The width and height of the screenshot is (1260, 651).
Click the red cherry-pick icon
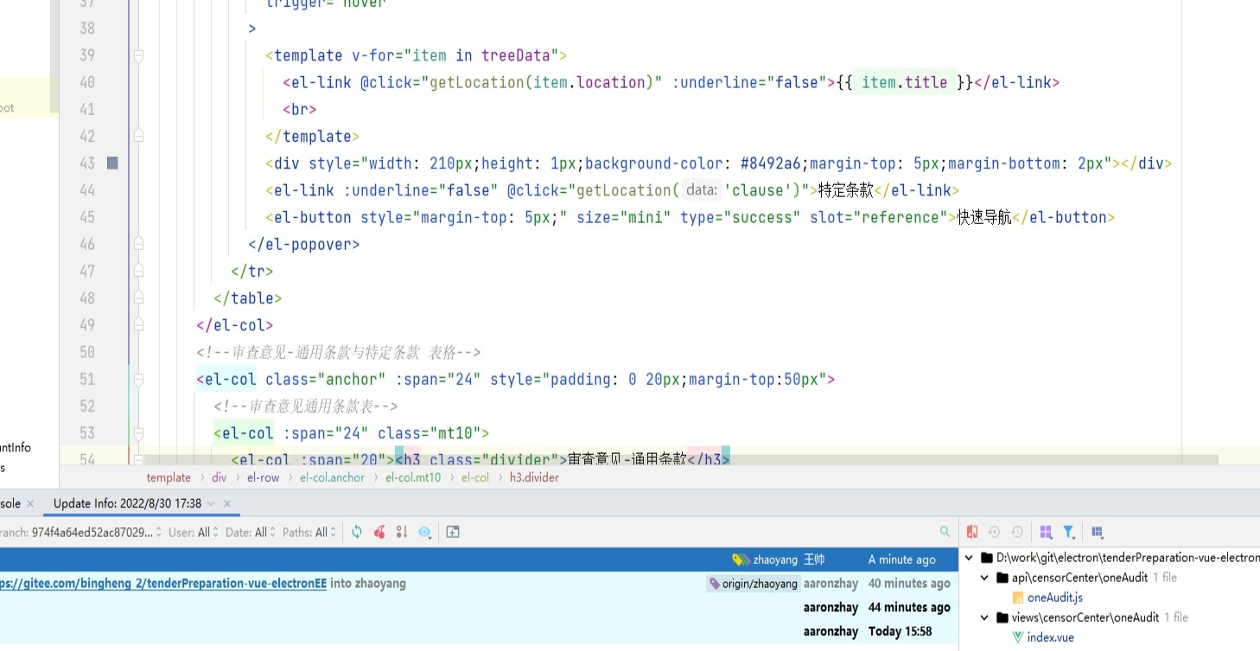pos(379,533)
